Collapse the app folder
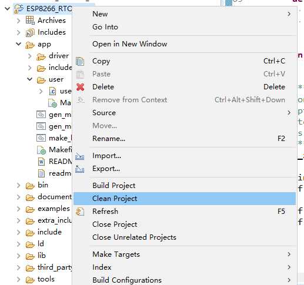 pos(18,44)
